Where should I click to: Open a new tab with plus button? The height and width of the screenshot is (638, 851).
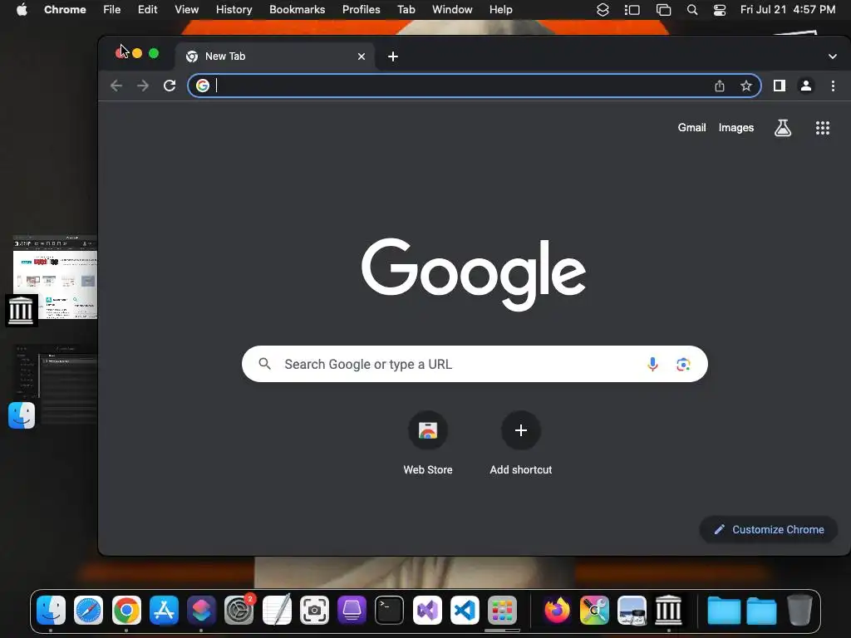[393, 56]
